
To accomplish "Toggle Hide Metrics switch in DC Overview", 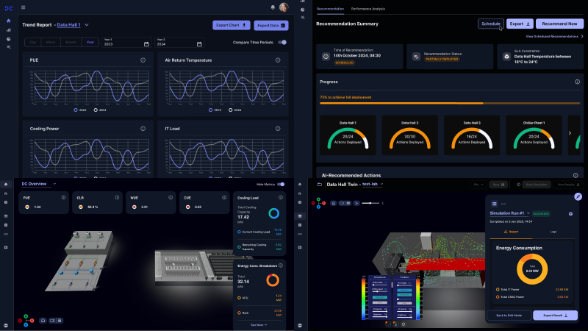I will (281, 185).
